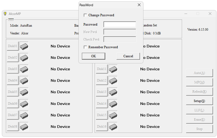Select the chip icon beside Disk15
Viewport: 217px width, 138px height.
[113, 115]
